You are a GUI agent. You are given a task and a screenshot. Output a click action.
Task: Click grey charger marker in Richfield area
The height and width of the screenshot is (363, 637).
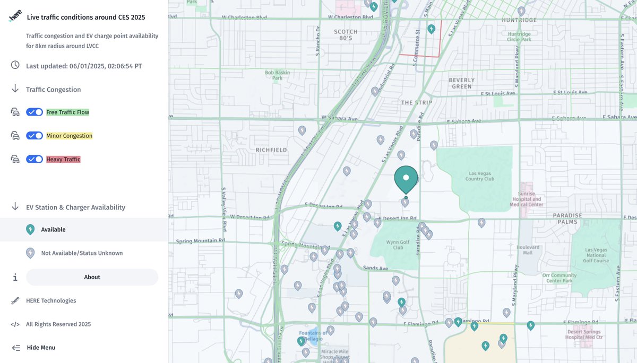coord(302,130)
